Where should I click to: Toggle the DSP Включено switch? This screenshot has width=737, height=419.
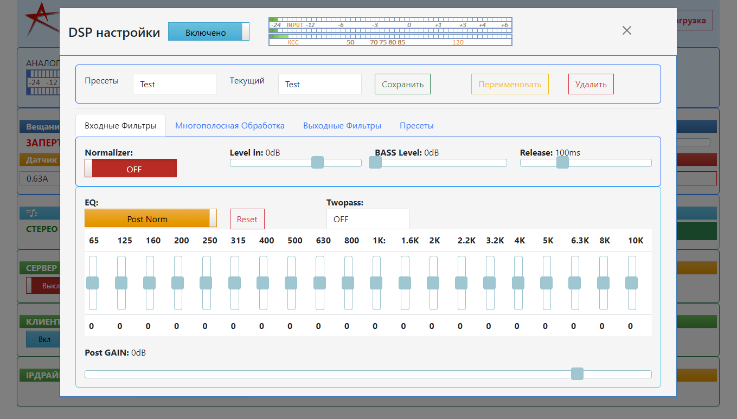click(x=209, y=32)
